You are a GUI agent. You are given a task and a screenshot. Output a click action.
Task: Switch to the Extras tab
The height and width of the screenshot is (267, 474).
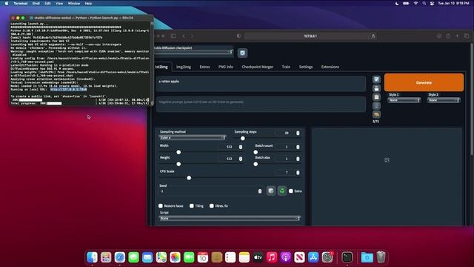point(204,67)
